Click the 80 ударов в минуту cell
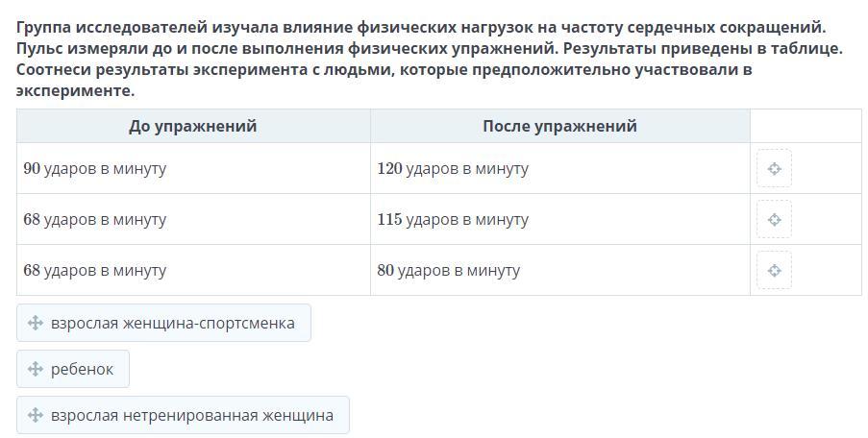Image resolution: width=868 pixels, height=438 pixels. point(449,271)
